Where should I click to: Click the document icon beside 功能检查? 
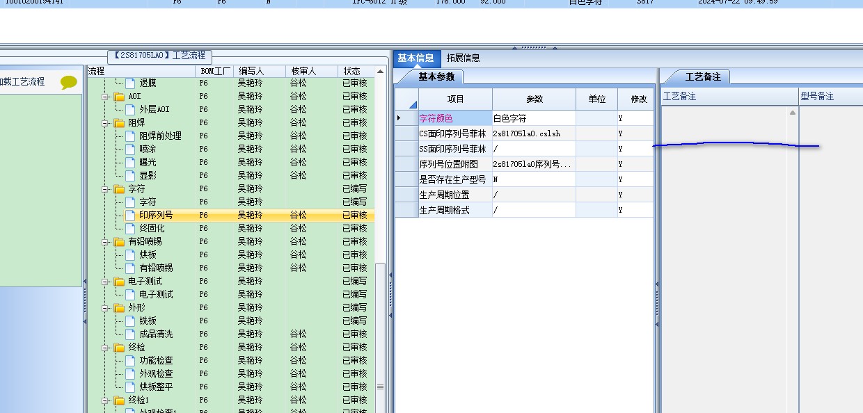[130, 361]
